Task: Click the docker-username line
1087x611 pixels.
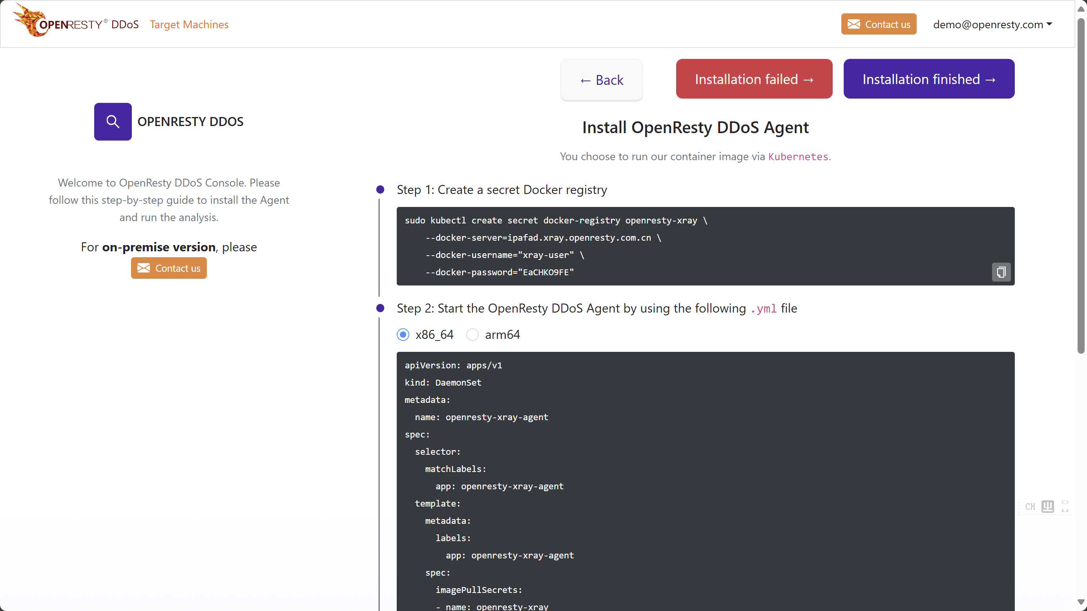Action: 504,255
